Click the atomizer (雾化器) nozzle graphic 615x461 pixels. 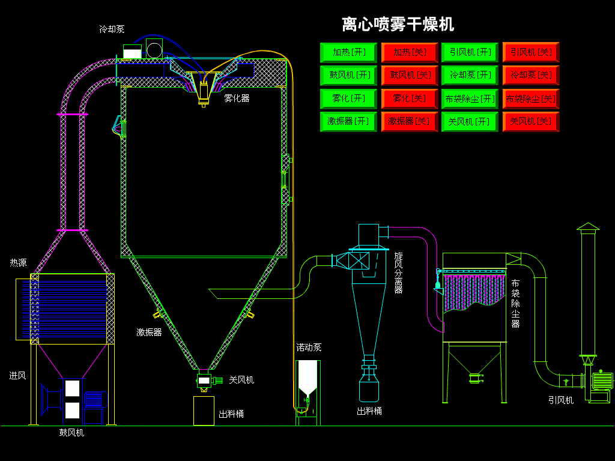click(204, 89)
